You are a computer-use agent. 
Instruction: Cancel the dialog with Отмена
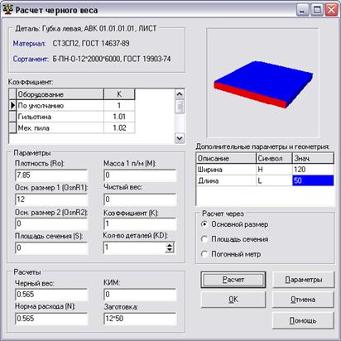coord(303,300)
